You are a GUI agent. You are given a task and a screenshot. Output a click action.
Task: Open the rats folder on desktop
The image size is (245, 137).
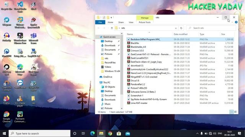point(33,100)
